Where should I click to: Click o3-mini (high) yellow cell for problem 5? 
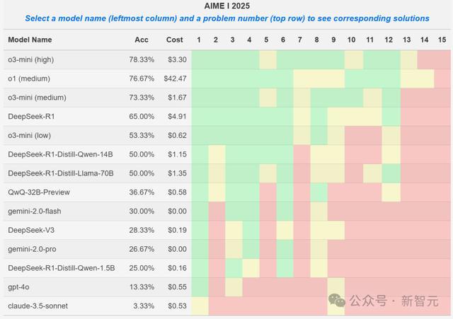click(x=268, y=59)
